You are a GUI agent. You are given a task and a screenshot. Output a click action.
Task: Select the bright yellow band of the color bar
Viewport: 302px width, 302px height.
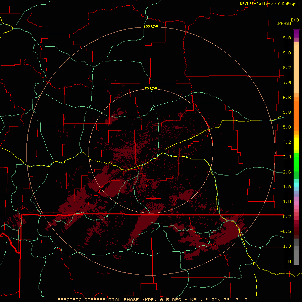coord(296,144)
